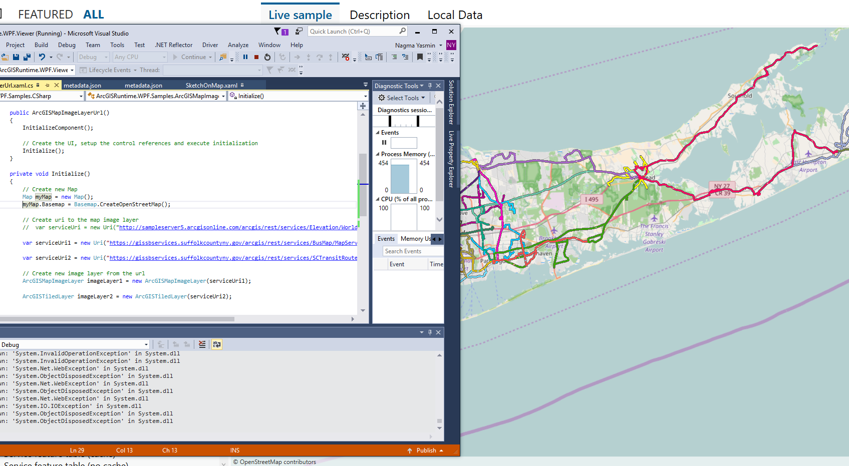
Task: Pause debugging with Break All icon
Action: 245,57
